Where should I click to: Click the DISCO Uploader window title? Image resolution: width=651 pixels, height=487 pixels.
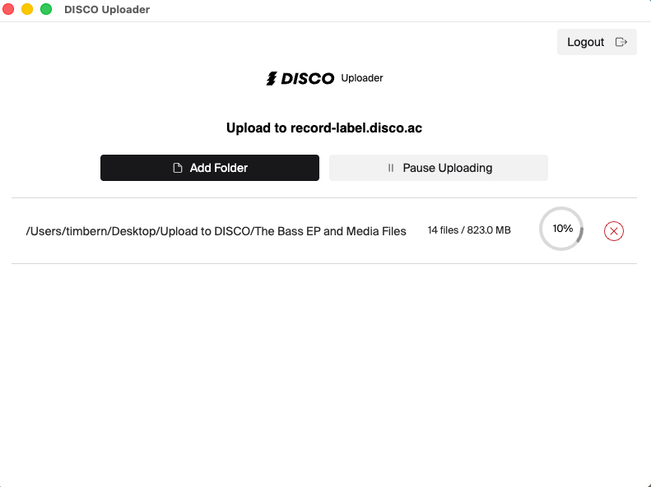pos(107,10)
